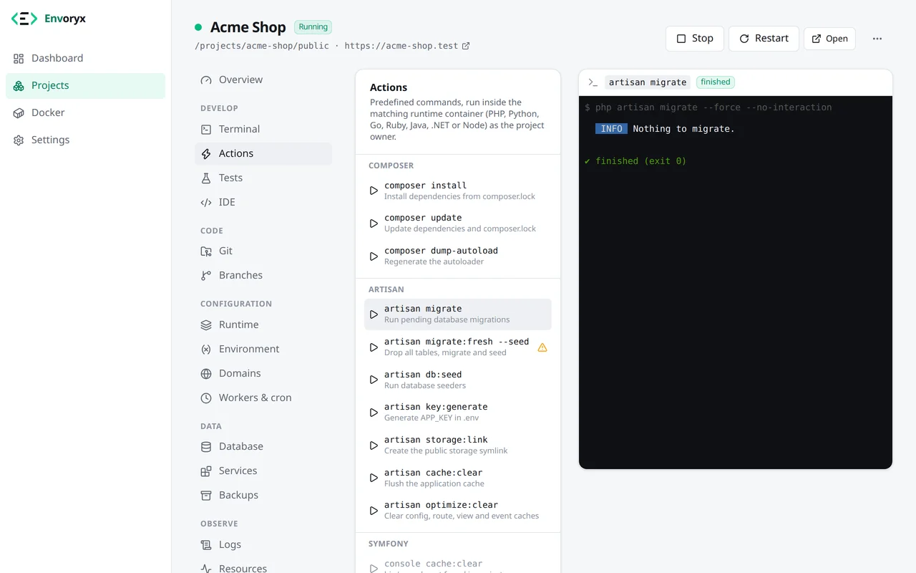Viewport: 916px width, 573px height.
Task: Run artisan cache:clear play icon
Action: [374, 478]
